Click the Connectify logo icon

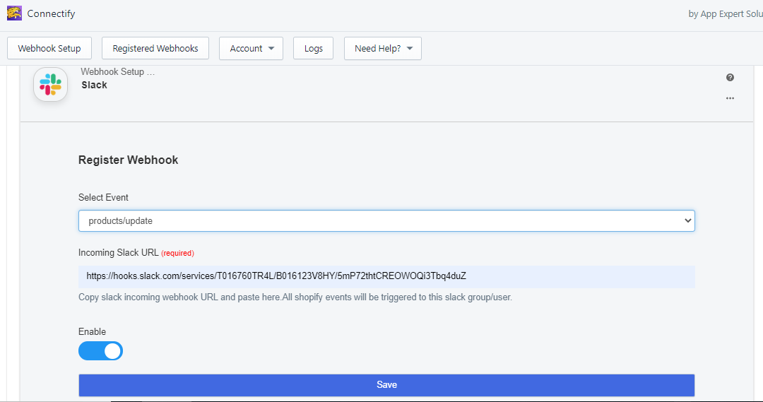click(14, 13)
